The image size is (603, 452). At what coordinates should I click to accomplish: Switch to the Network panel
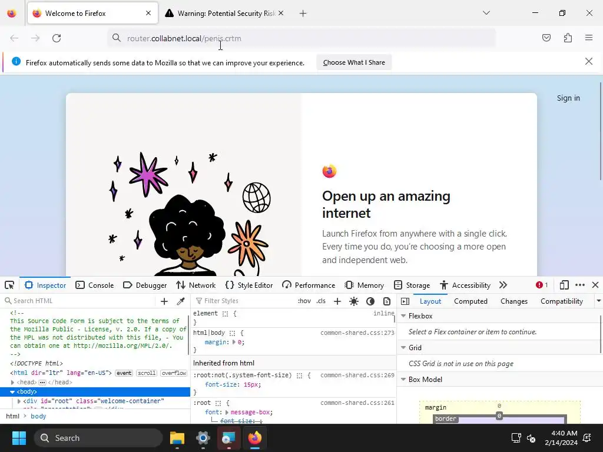point(196,285)
